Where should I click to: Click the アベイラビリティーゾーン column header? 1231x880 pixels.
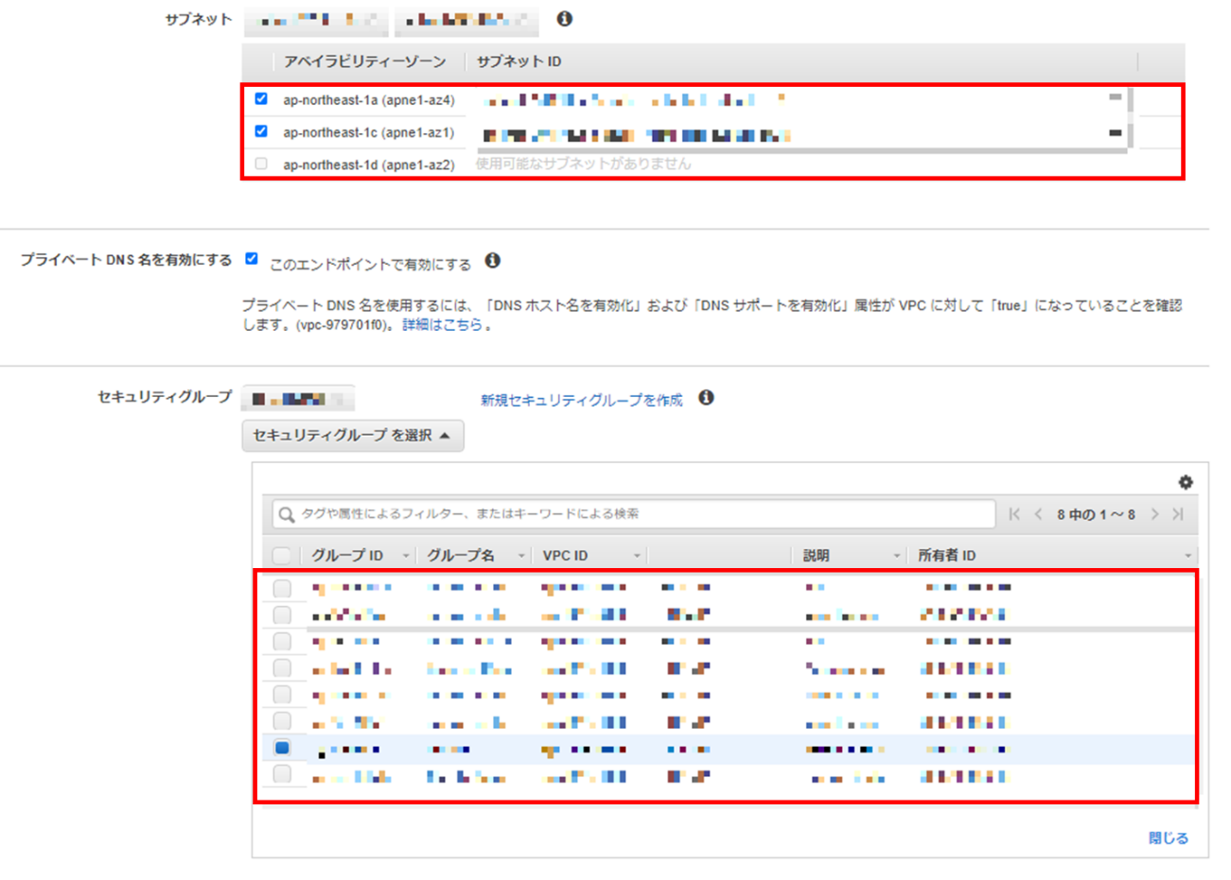coord(365,61)
